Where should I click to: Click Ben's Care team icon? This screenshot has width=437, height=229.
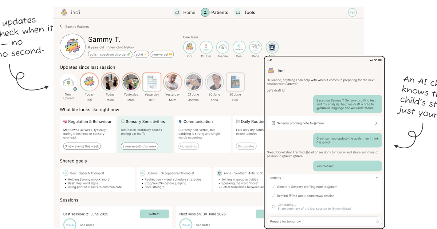coord(239,47)
